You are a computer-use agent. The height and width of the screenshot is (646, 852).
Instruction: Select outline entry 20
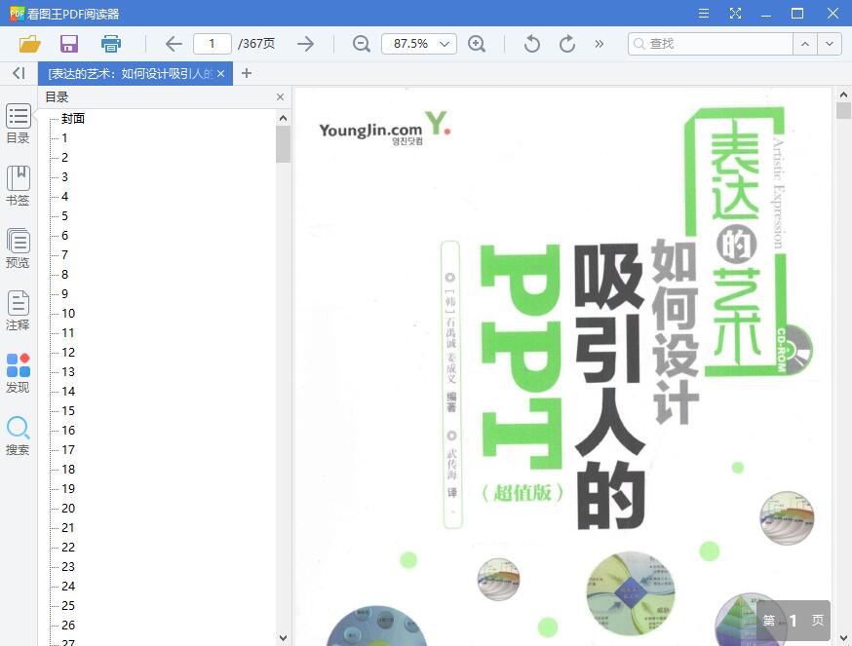(68, 508)
